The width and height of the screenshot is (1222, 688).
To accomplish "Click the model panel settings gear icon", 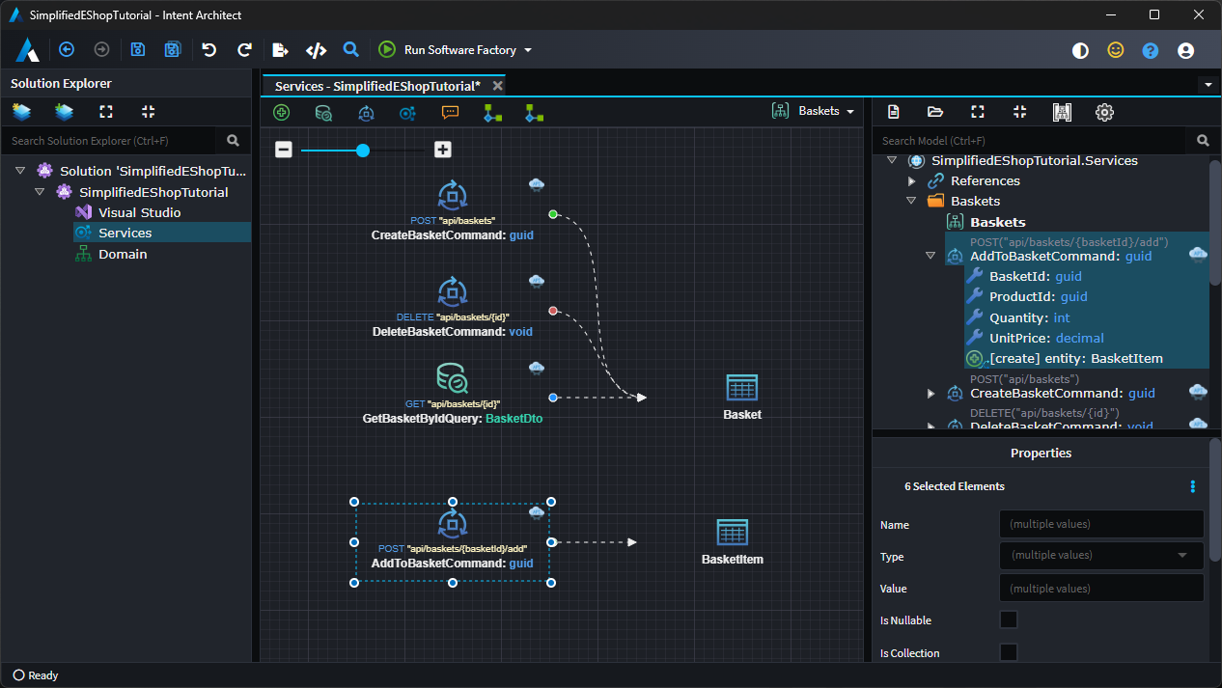I will pos(1105,112).
